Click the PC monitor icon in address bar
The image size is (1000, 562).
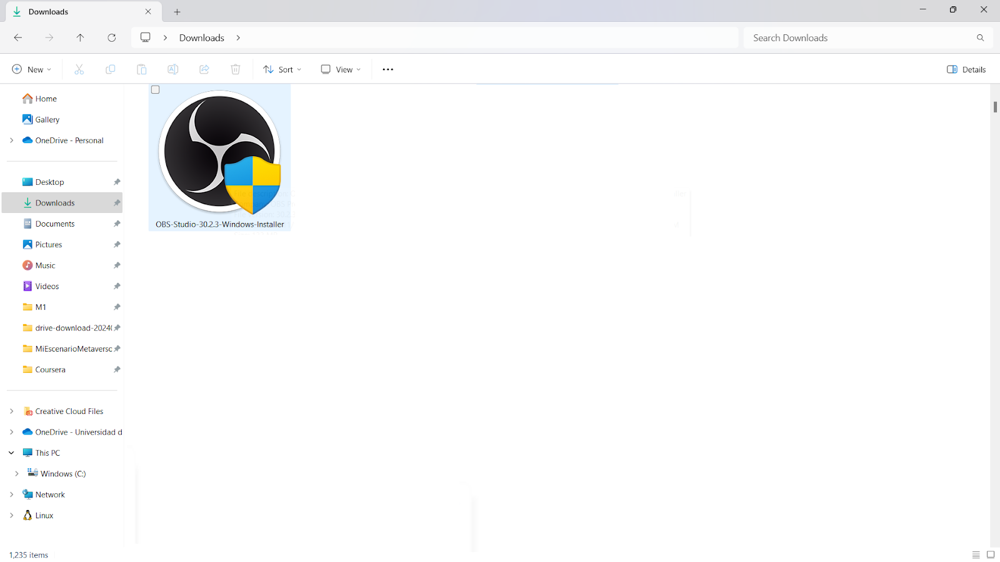pyautogui.click(x=146, y=37)
